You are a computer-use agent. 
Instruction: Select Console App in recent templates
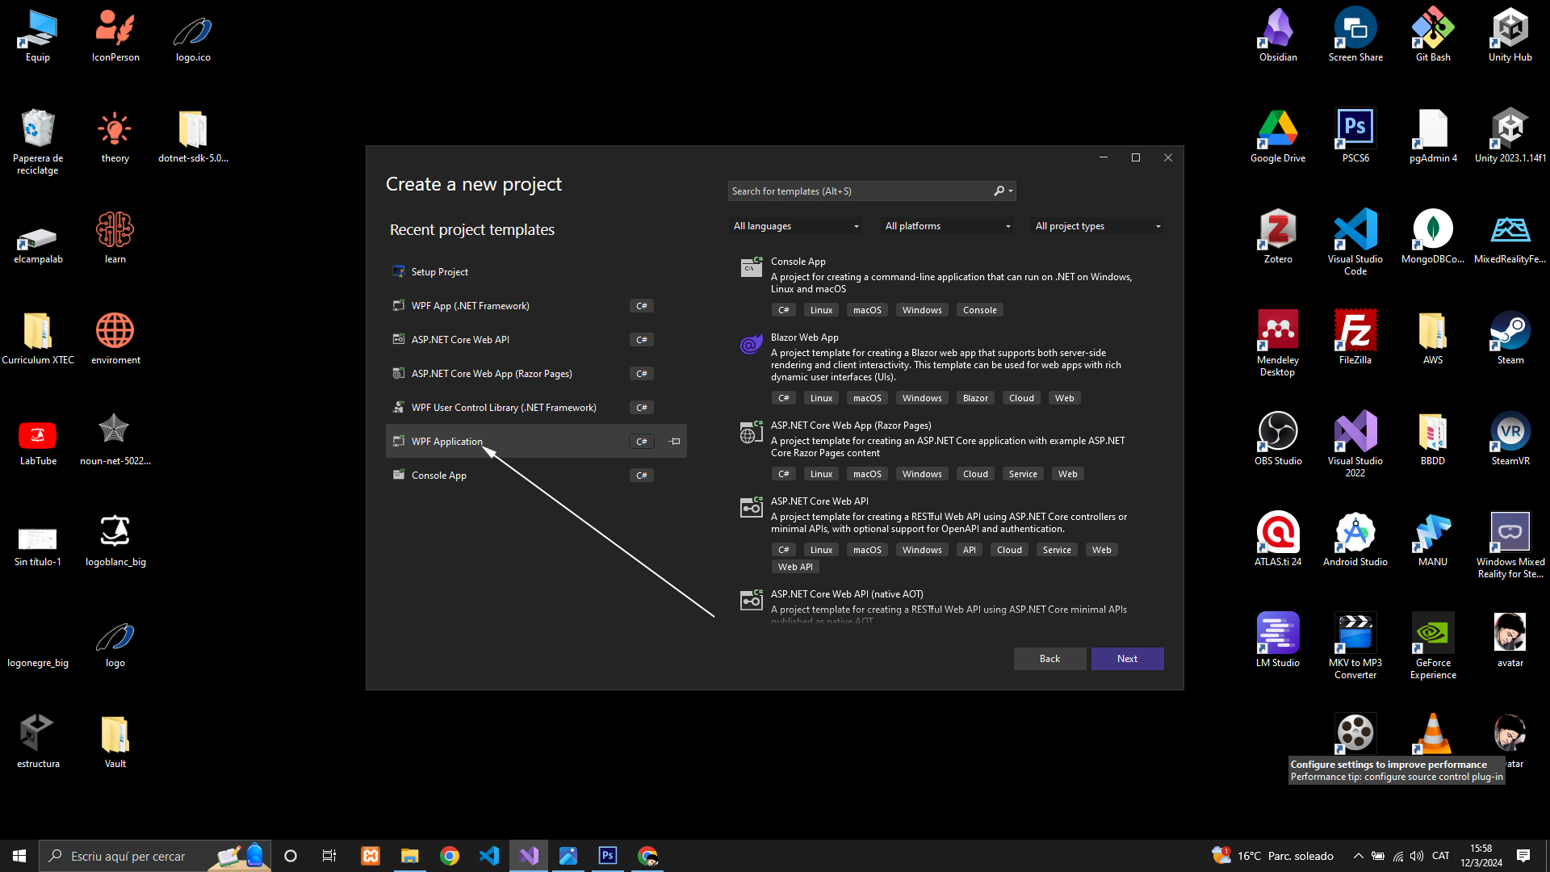[439, 476]
